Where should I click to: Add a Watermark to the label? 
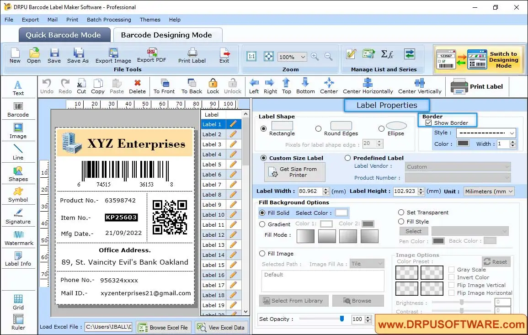[18, 237]
